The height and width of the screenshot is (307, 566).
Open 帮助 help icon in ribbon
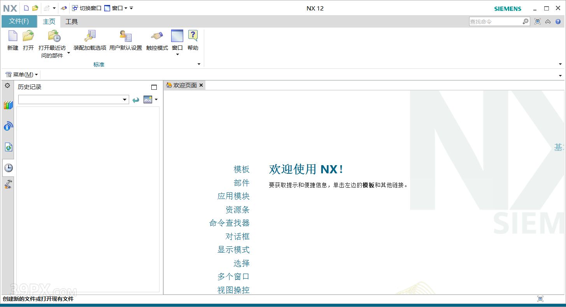pos(193,36)
